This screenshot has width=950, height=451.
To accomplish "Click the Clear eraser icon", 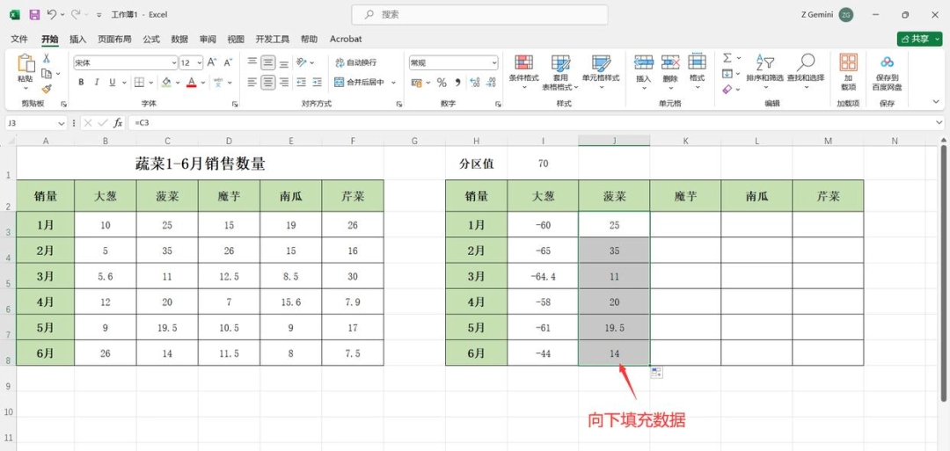I will click(x=727, y=89).
